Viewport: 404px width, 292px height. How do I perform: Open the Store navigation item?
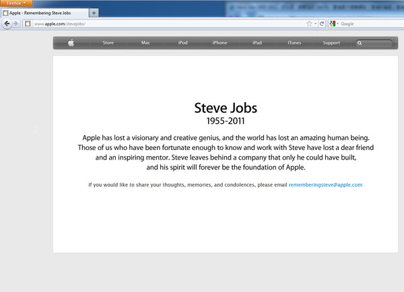click(x=108, y=43)
